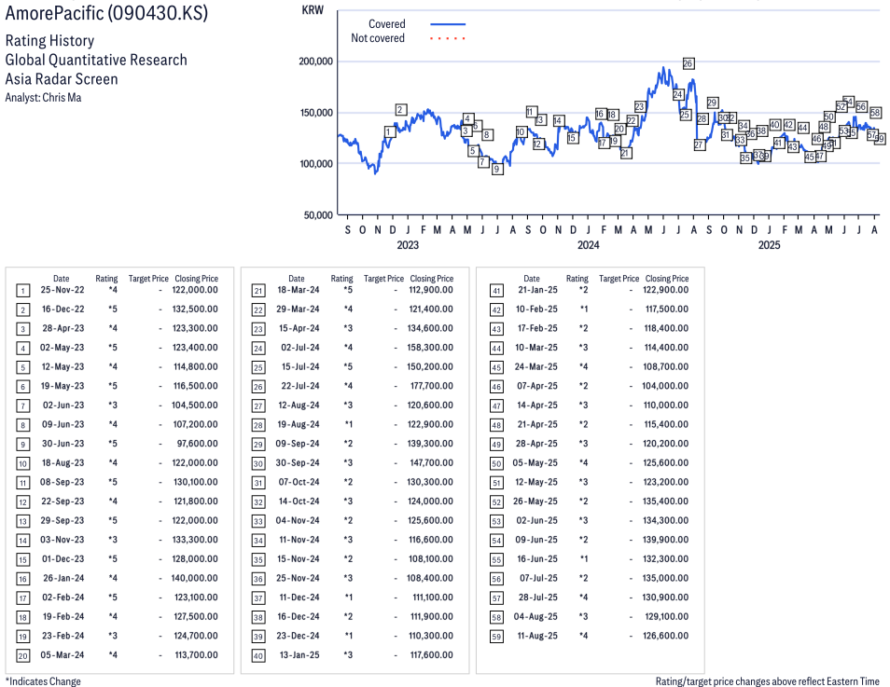
Task: Click chart marker 2 on the price line
Action: pos(401,109)
